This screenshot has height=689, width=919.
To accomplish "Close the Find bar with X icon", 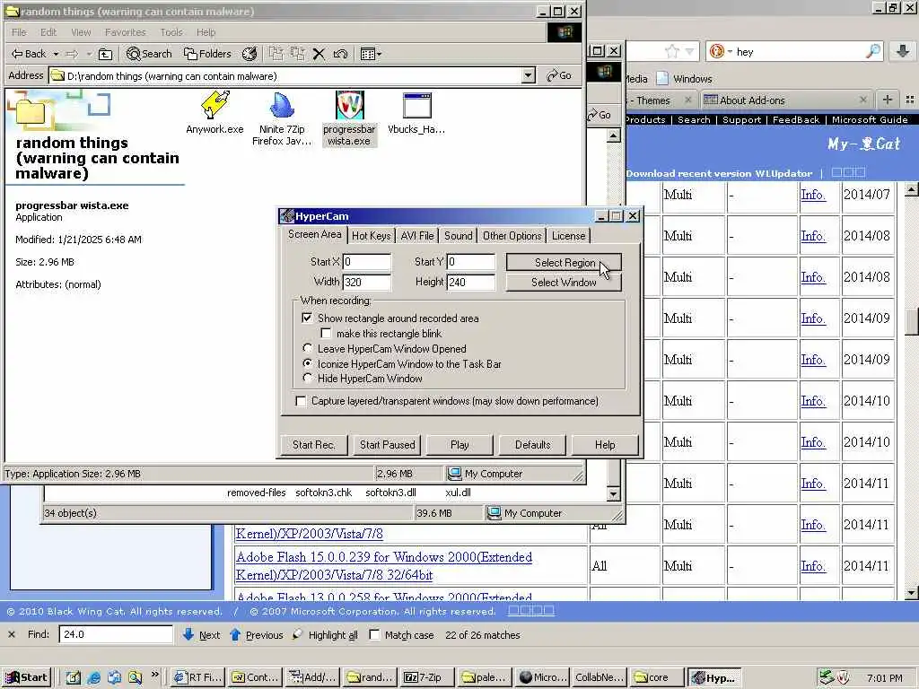I will (12, 634).
